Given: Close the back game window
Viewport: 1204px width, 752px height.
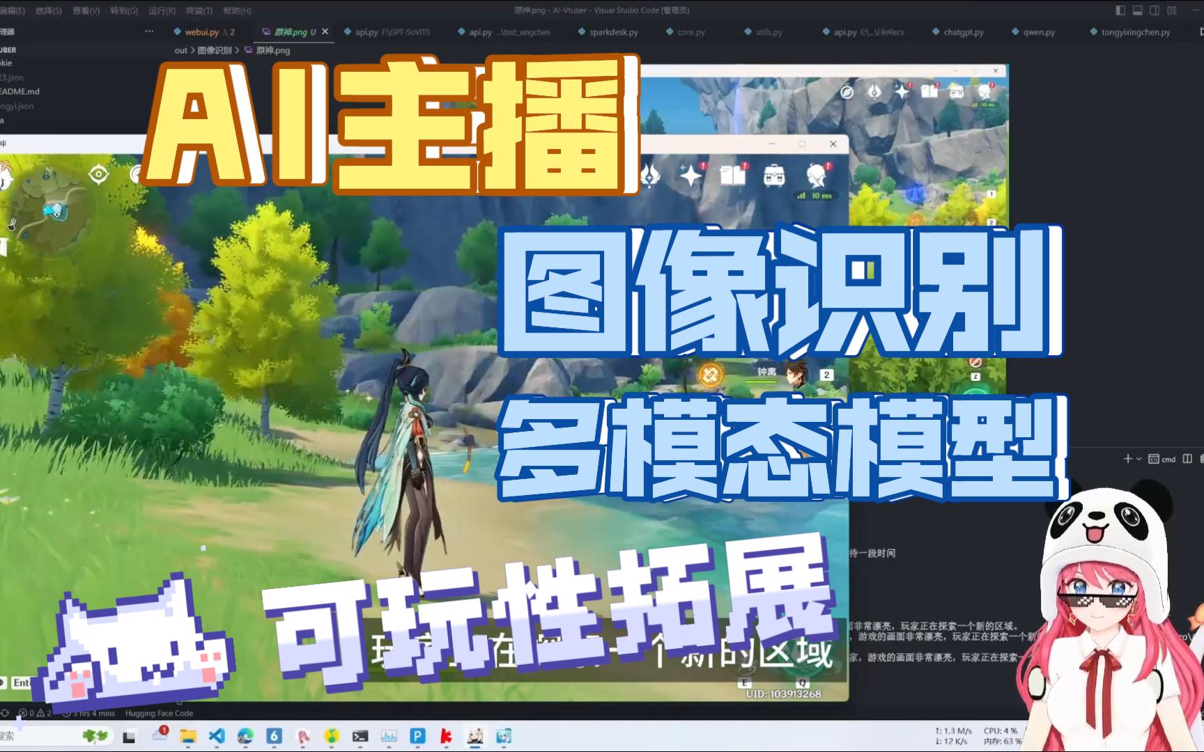Looking at the screenshot, I should click(x=996, y=70).
